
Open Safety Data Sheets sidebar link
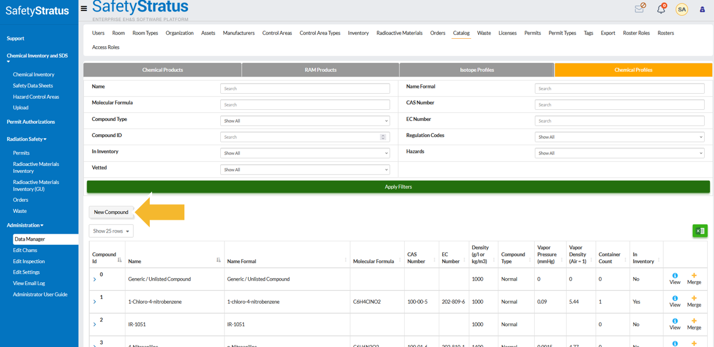pyautogui.click(x=33, y=86)
